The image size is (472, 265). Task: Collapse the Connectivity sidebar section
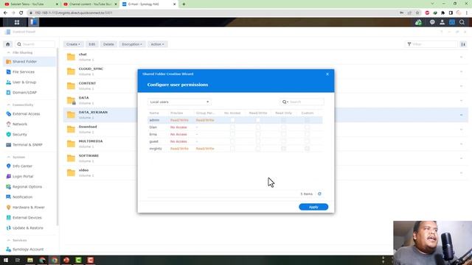coord(8,105)
